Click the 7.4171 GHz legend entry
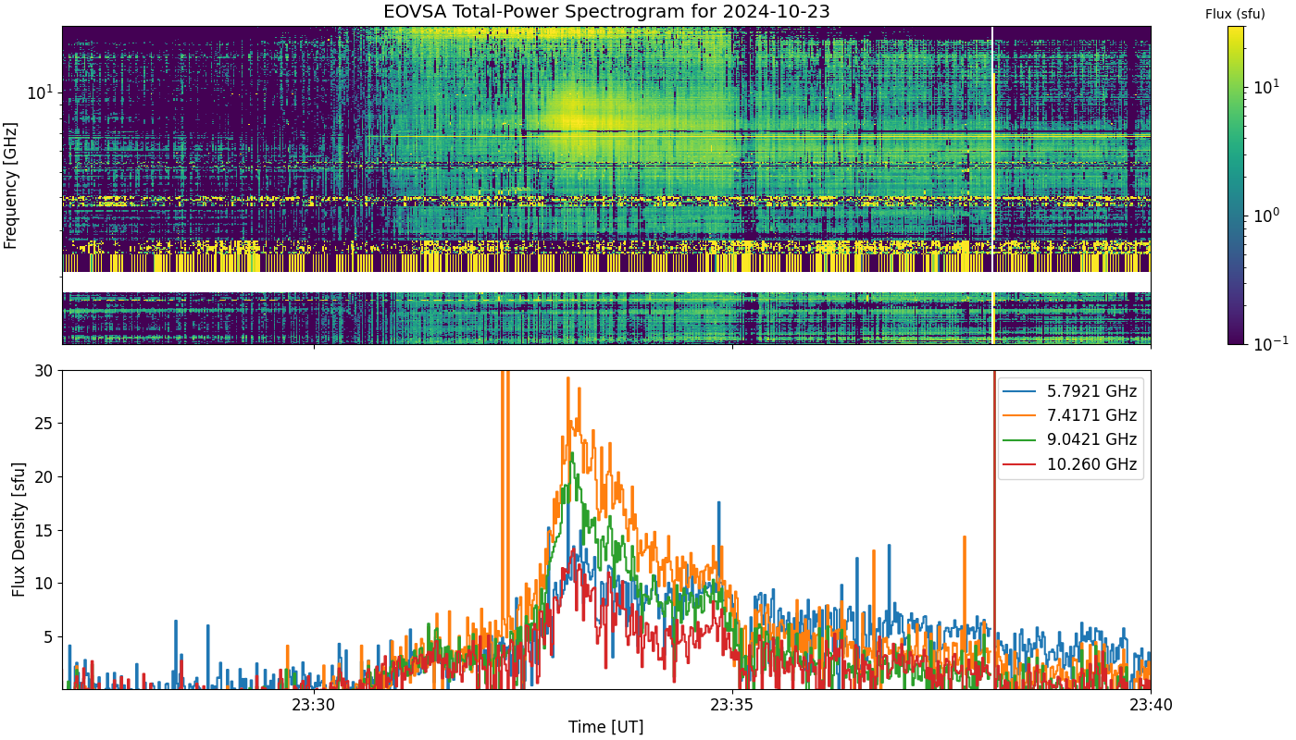 (1070, 415)
